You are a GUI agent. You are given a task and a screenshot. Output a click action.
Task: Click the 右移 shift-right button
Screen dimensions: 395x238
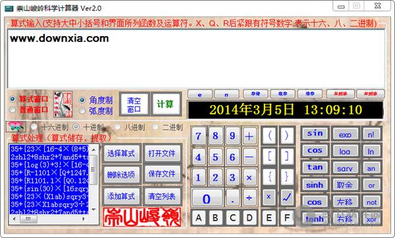pyautogui.click(x=345, y=219)
